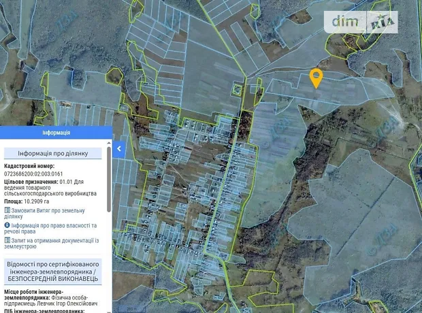422x313 pixels.
Task: Click the Кадастровий номер label
Action: (x=29, y=166)
